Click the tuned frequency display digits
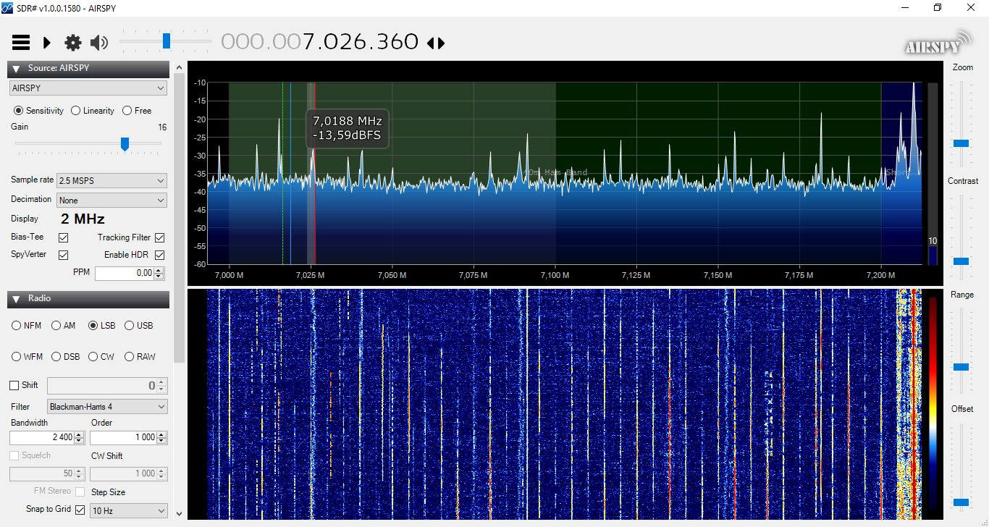 point(320,42)
